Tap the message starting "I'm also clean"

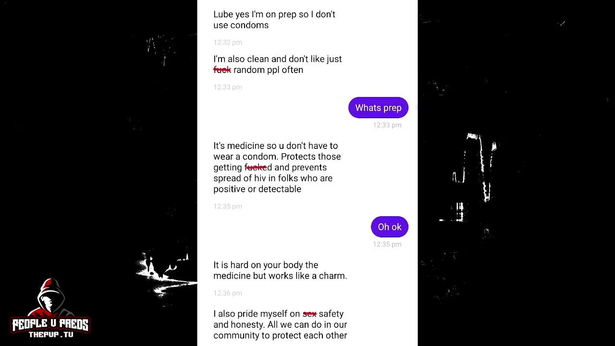point(278,64)
